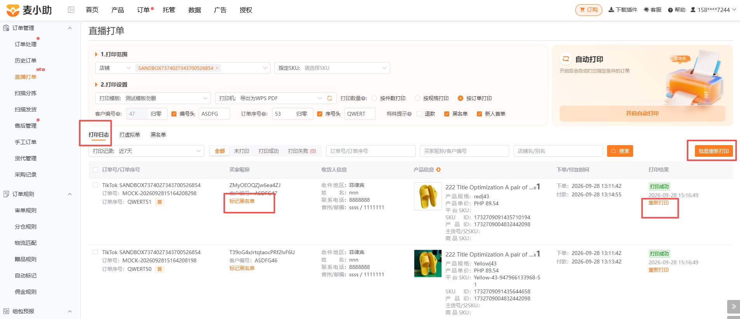Select 按件数打印 radio option
Screen dimensions: 740x319
(374, 98)
